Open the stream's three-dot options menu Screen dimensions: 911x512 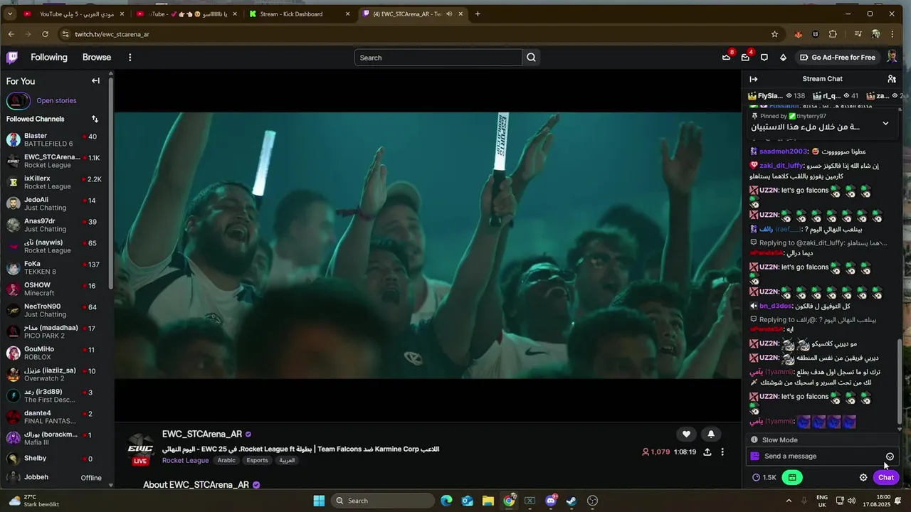click(x=722, y=452)
